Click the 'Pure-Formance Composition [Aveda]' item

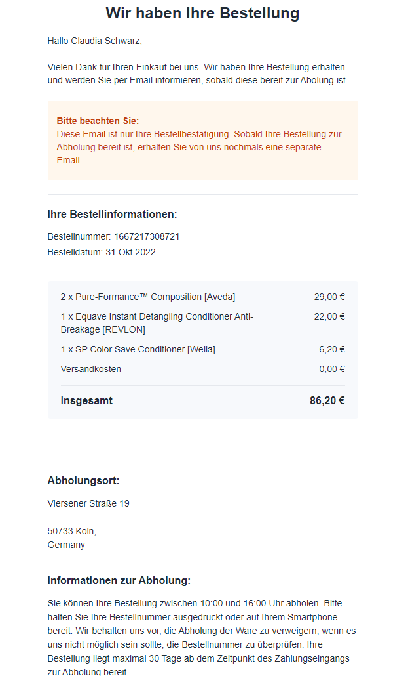click(148, 297)
